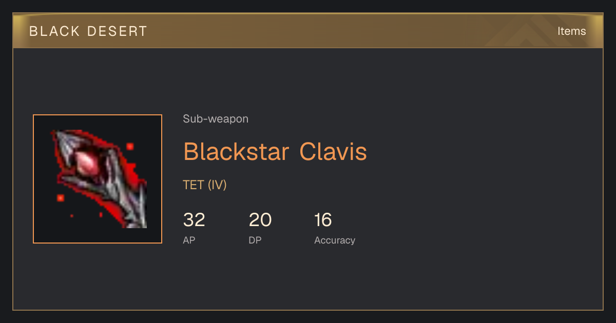Click the Accuracy value 16
The image size is (616, 323).
323,220
